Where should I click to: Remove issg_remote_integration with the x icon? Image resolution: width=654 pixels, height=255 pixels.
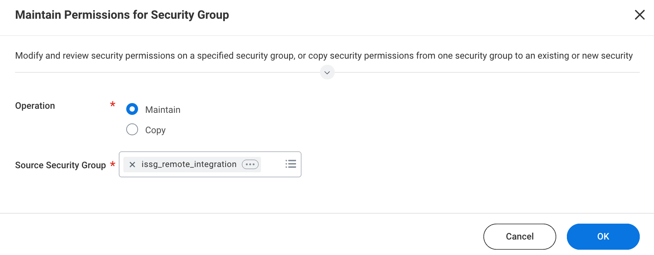[x=132, y=164]
